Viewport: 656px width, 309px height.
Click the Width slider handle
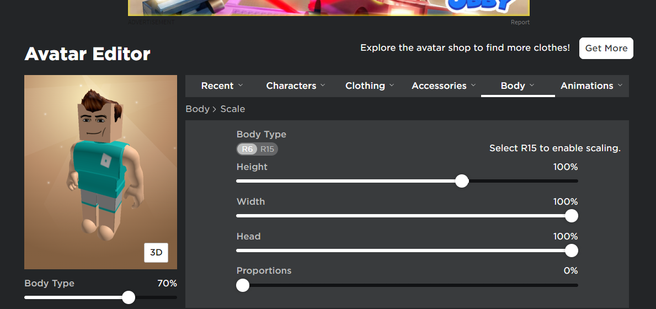572,216
